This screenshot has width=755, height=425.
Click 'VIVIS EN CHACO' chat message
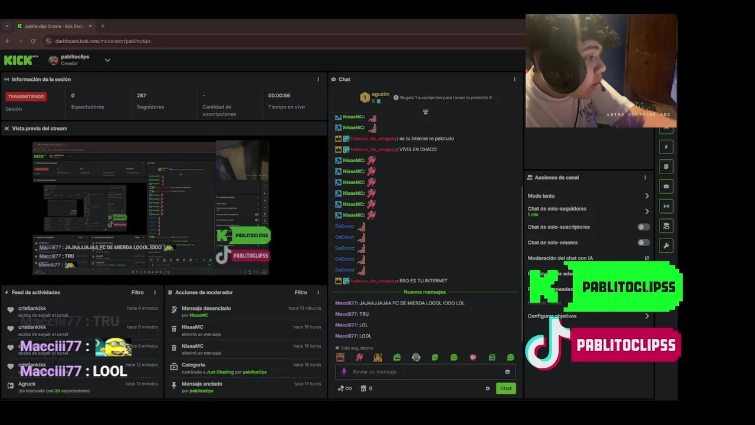[418, 149]
